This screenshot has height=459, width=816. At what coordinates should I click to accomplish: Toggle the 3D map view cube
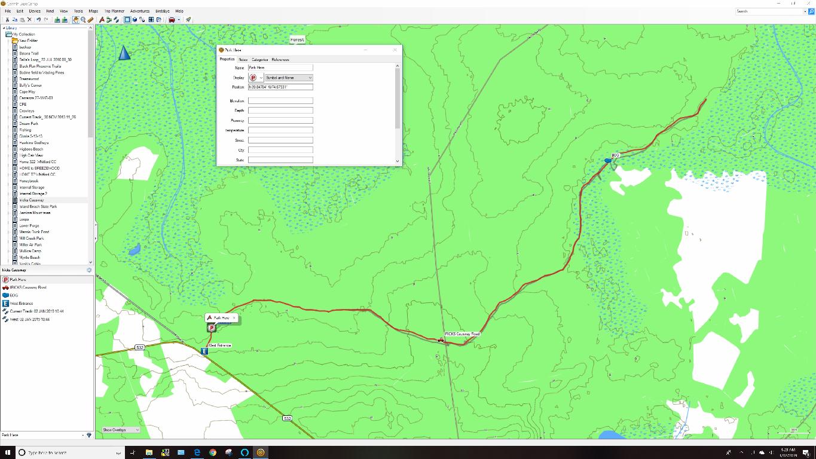coord(135,20)
